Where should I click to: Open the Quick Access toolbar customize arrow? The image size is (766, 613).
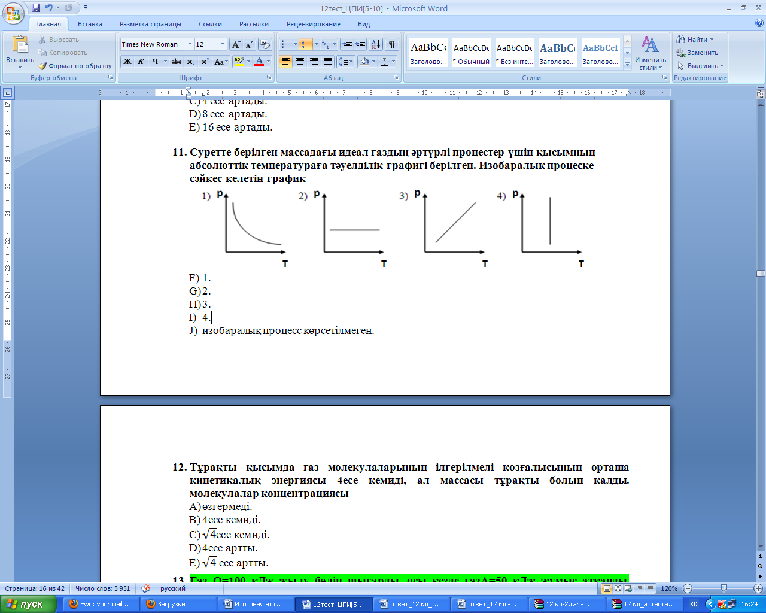point(86,8)
